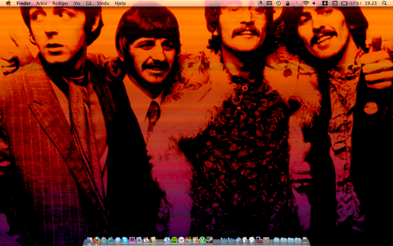Launch Steam from the Dock
Viewport: 393px width, 246px height.
210,240
